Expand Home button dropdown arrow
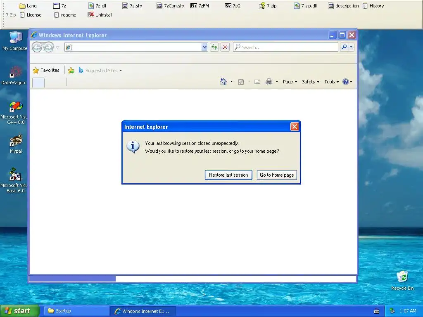The image size is (423, 317). point(231,82)
